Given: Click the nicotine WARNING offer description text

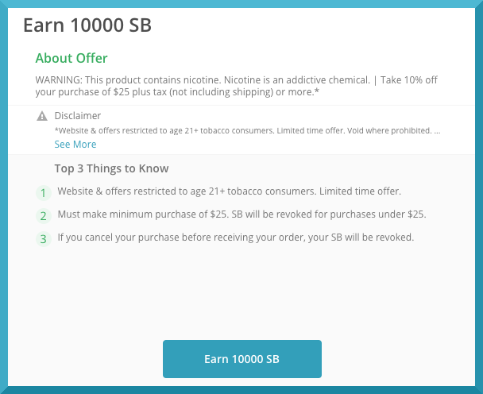Looking at the screenshot, I should pyautogui.click(x=236, y=86).
